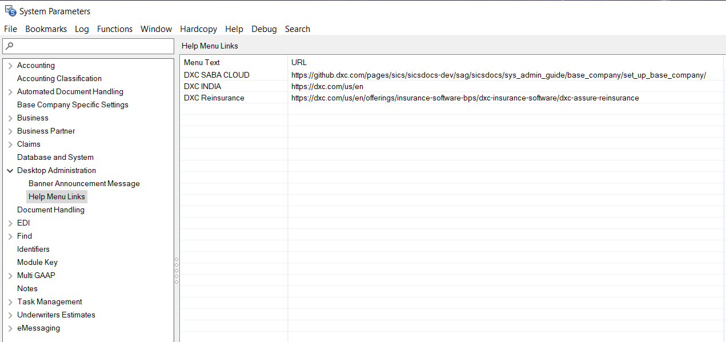Click the DXC Reinsurance URL cell
The width and height of the screenshot is (726, 342).
tap(464, 98)
